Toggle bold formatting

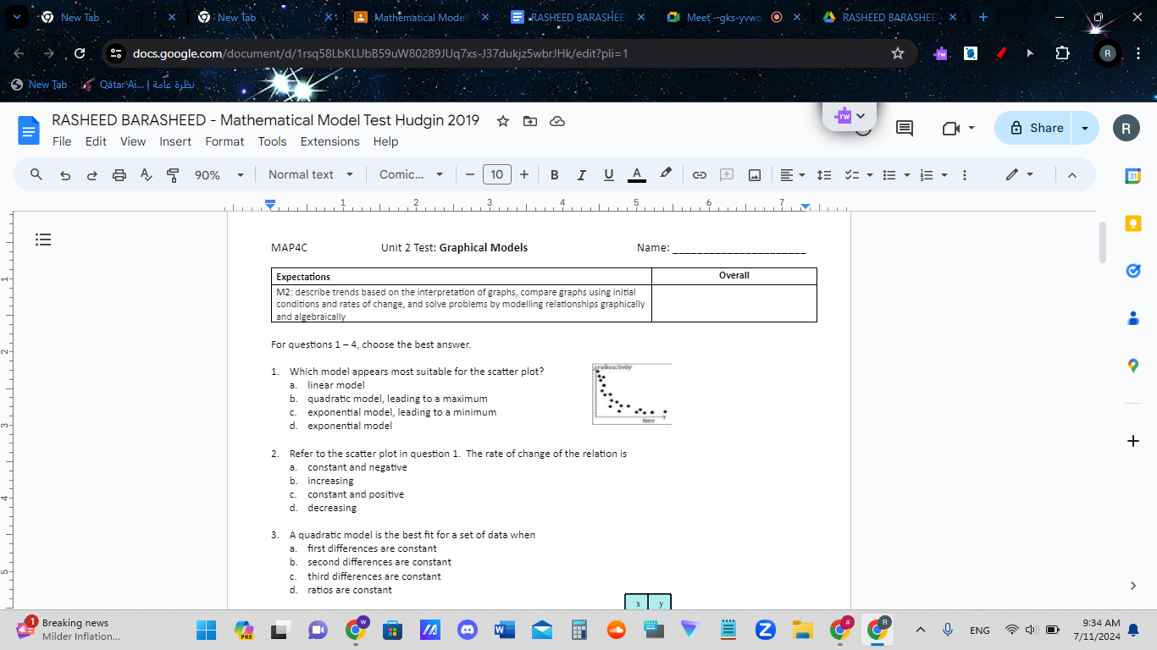[555, 174]
